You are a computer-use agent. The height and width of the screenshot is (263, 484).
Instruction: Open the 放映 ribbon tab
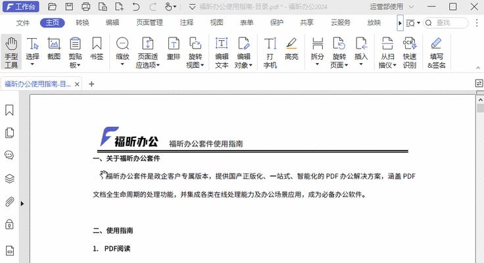tap(374, 22)
